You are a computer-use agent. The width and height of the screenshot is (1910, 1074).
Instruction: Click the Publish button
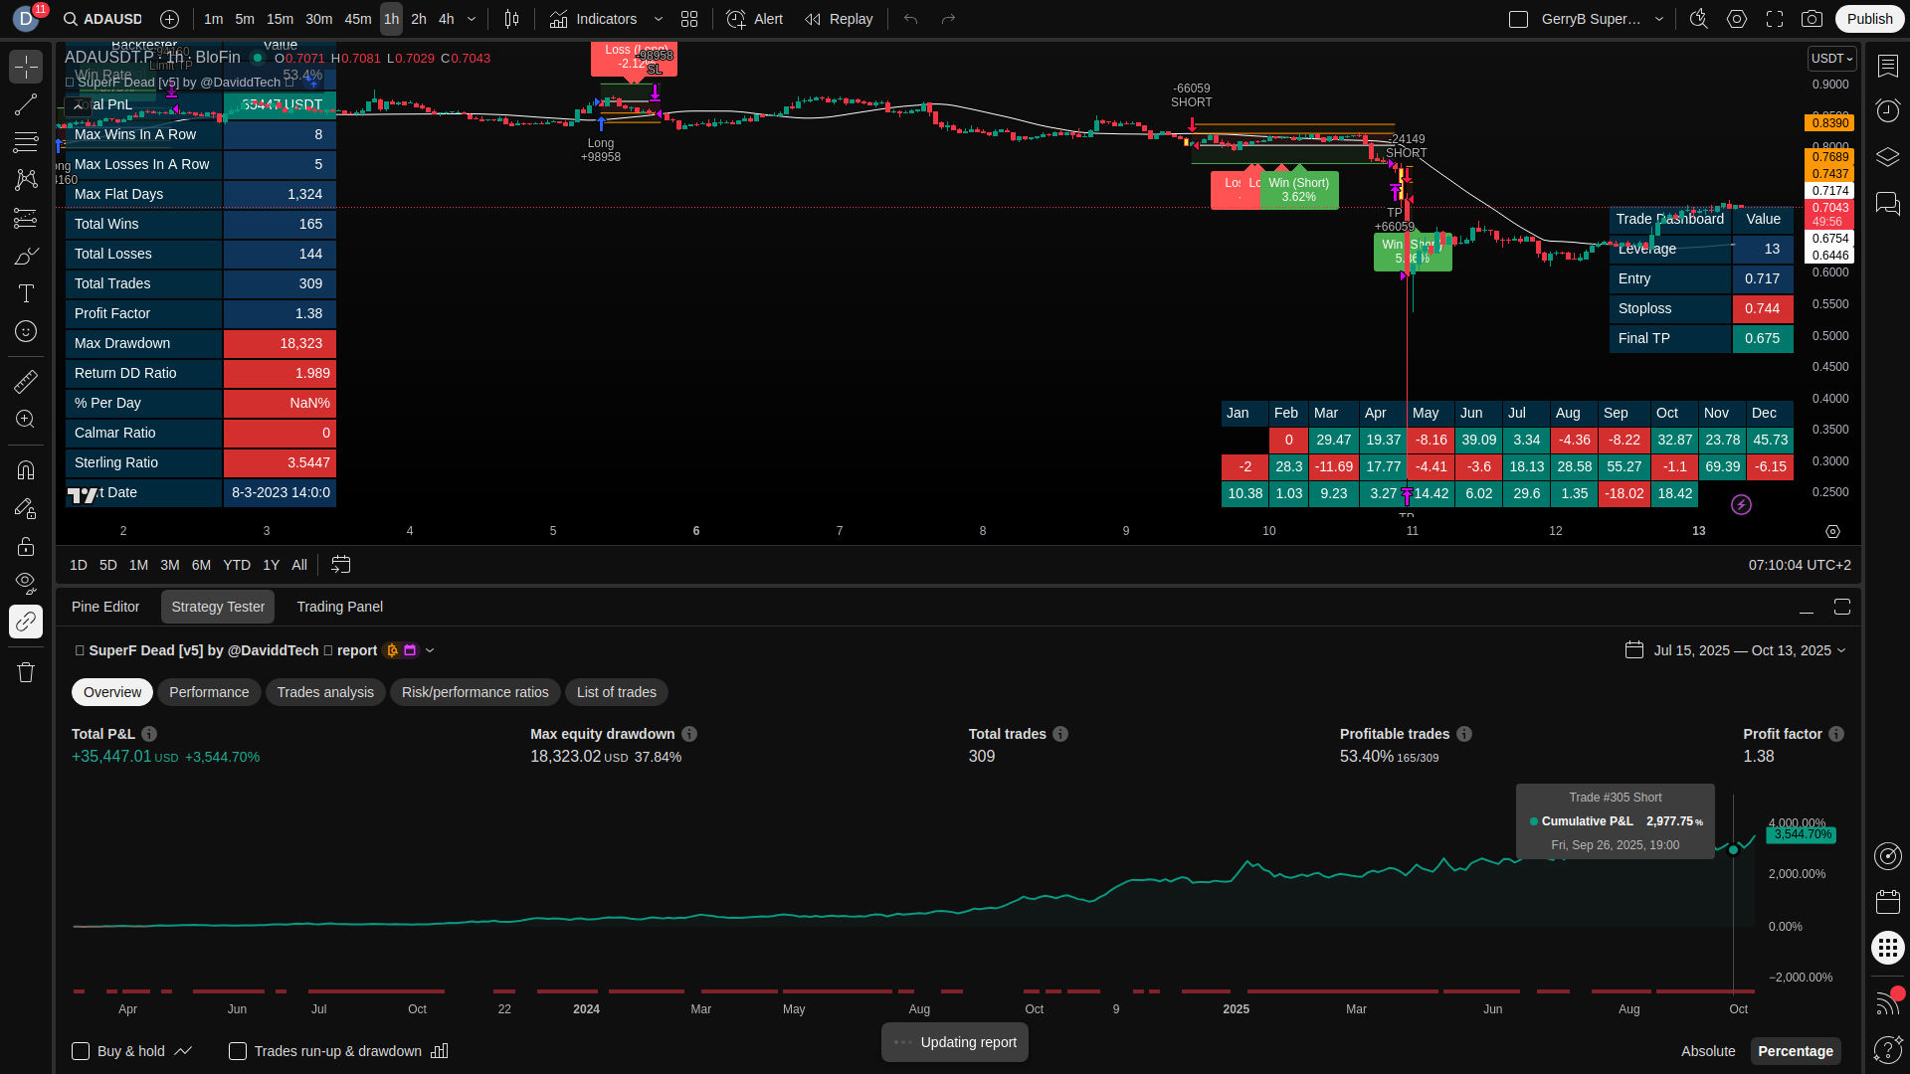click(1869, 19)
